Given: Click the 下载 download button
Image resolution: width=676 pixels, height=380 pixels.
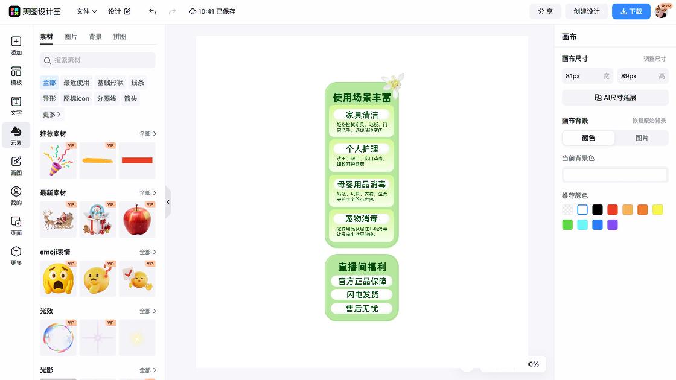Looking at the screenshot, I should tap(631, 11).
